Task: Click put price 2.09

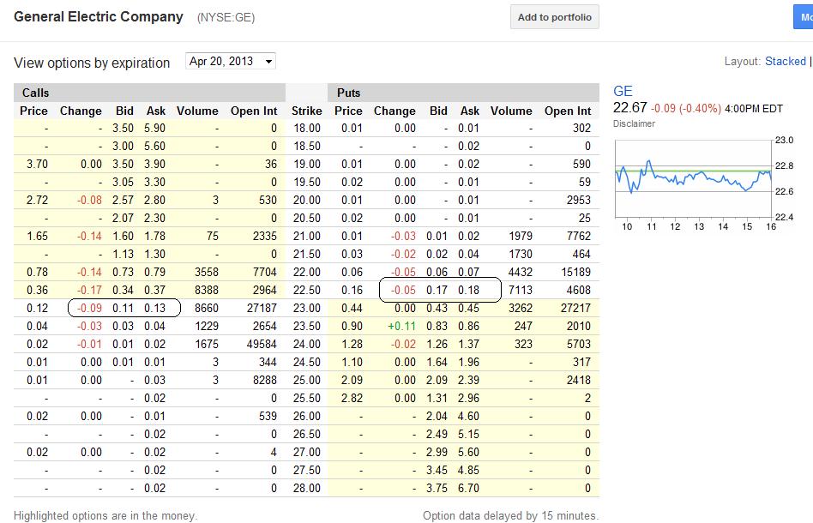Action: click(x=352, y=381)
